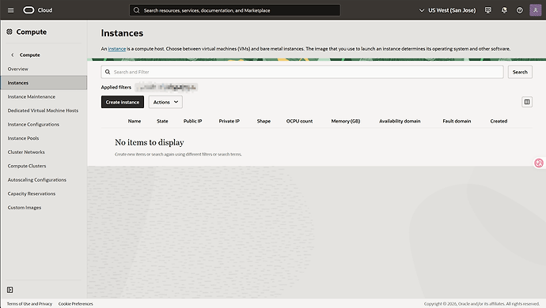Open the Cloud Shell developer tools icon

click(488, 10)
